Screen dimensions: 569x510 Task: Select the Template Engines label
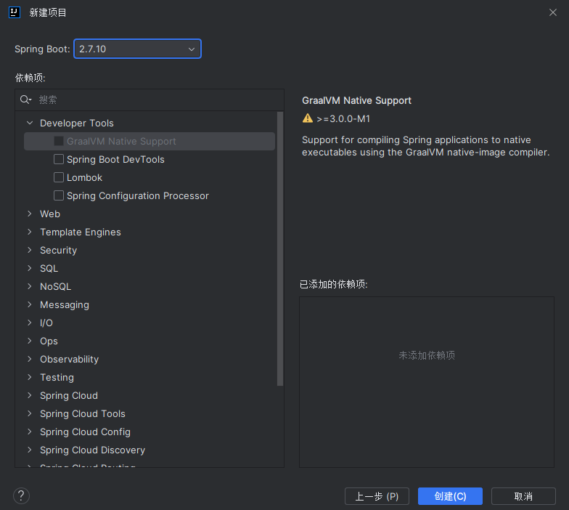(x=80, y=232)
